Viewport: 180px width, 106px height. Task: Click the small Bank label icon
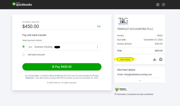[30, 47]
